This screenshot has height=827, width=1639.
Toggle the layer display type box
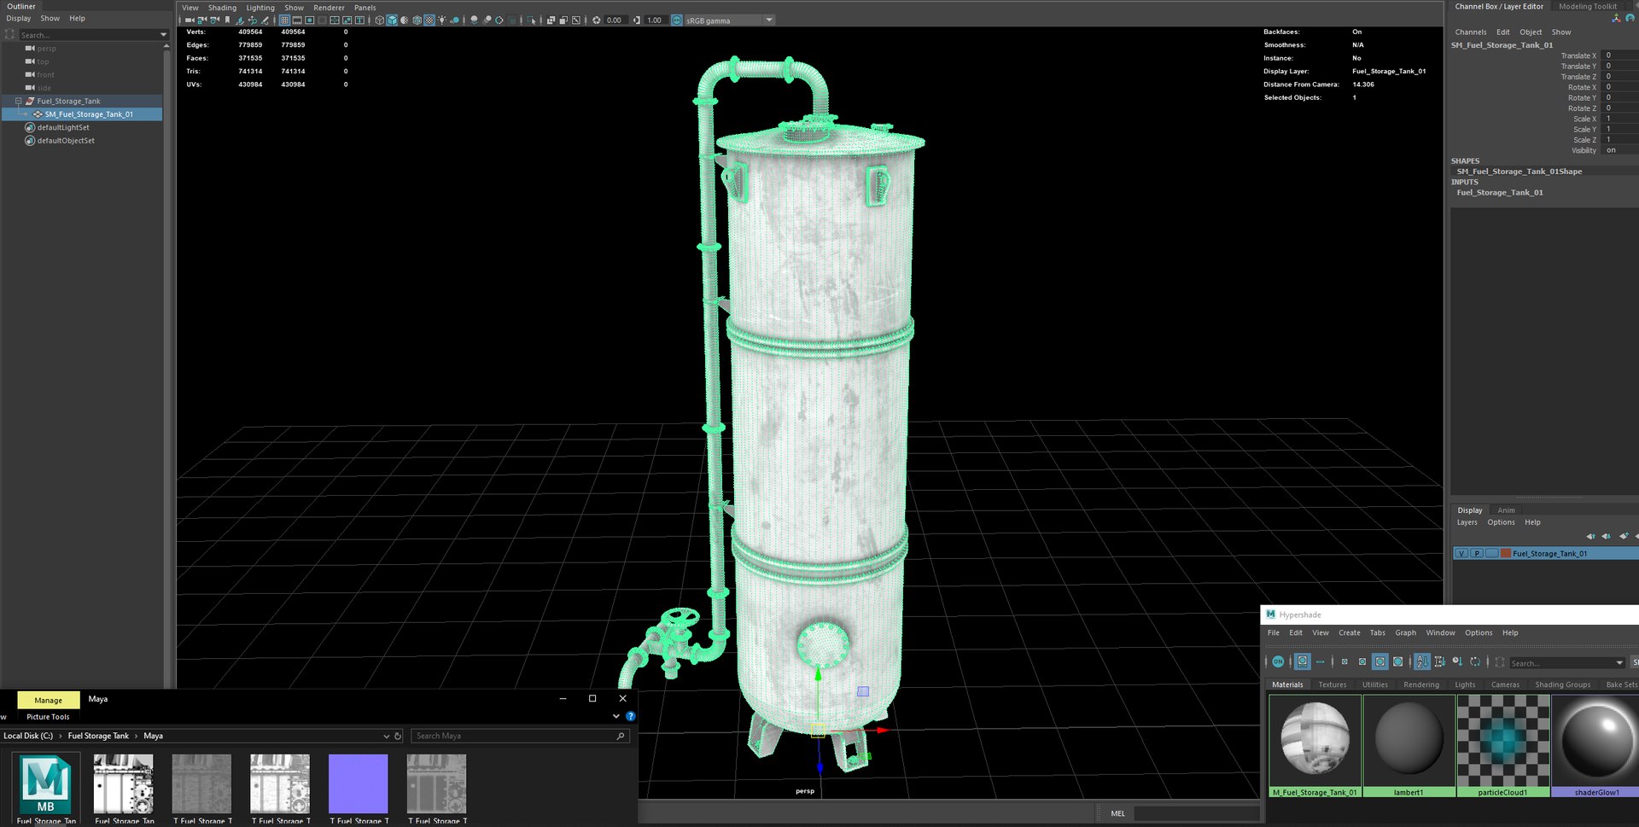(x=1492, y=553)
